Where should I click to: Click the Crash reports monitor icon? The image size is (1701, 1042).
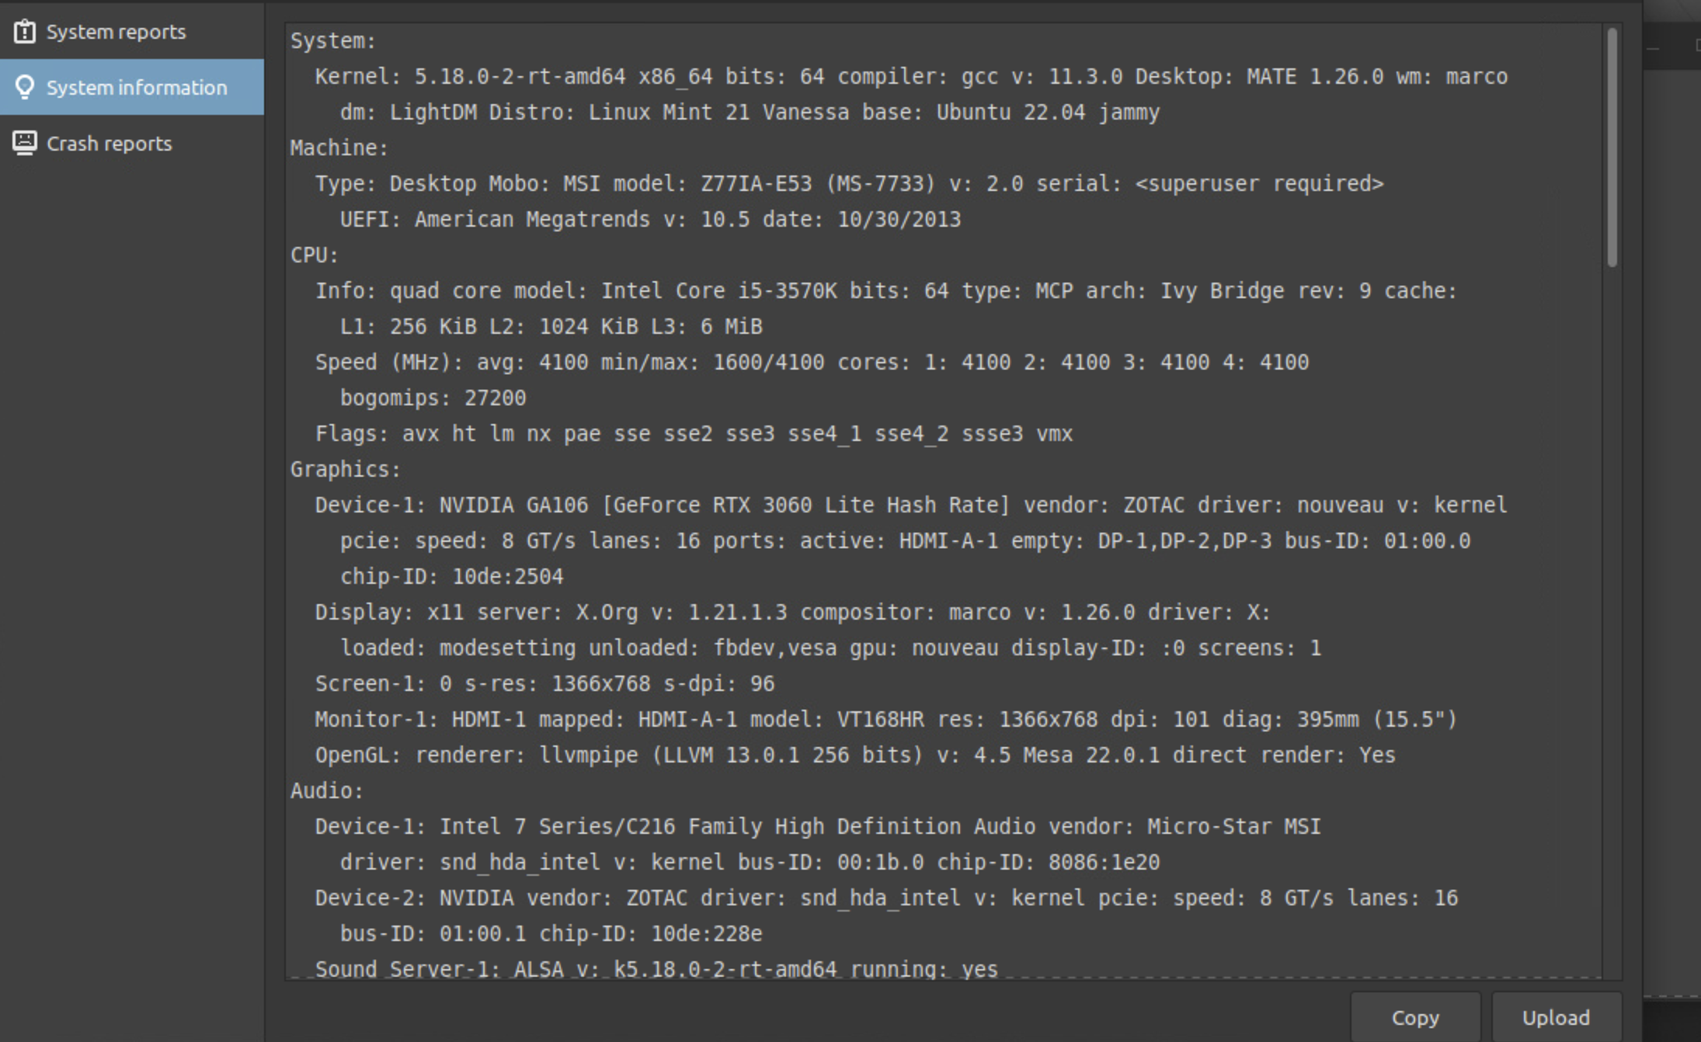[x=24, y=144]
